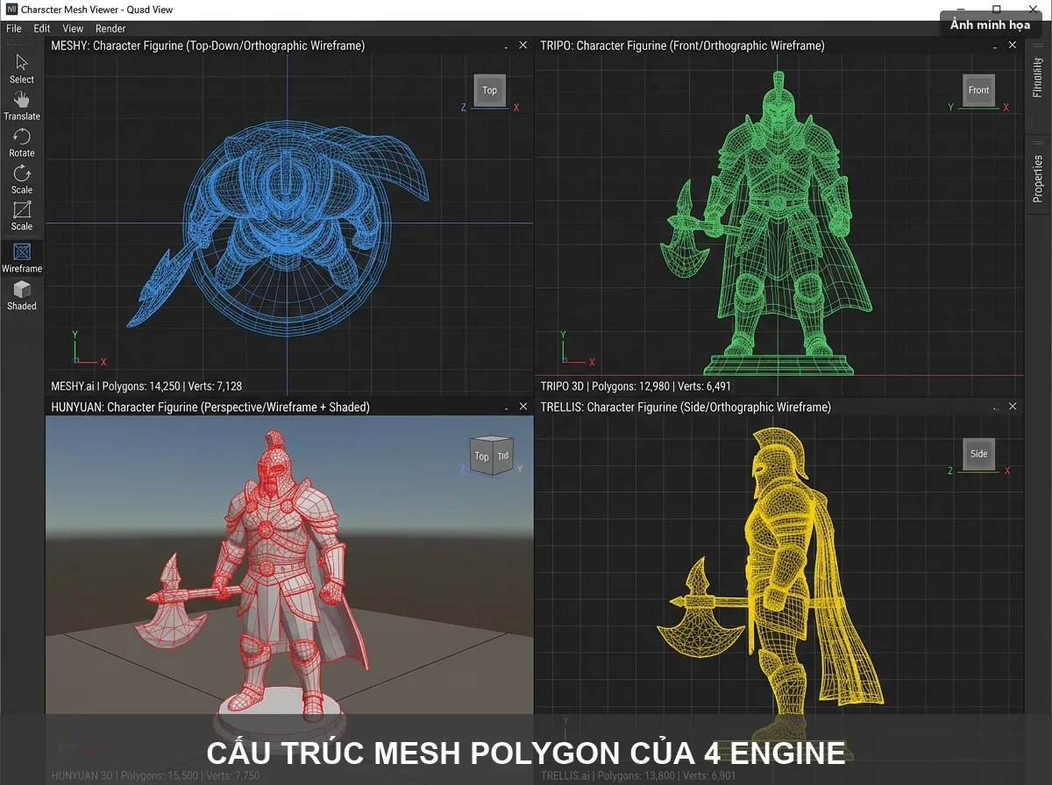This screenshot has height=785, width=1052.
Task: Activate the Rotate tool
Action: tap(22, 142)
